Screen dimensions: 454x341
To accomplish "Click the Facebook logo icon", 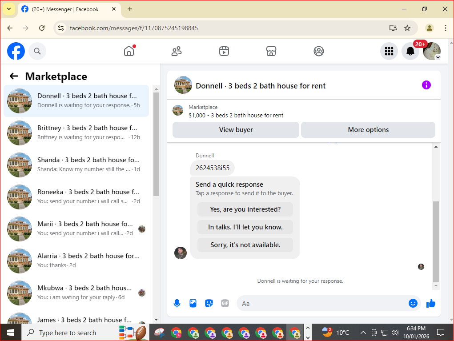I will pos(16,51).
